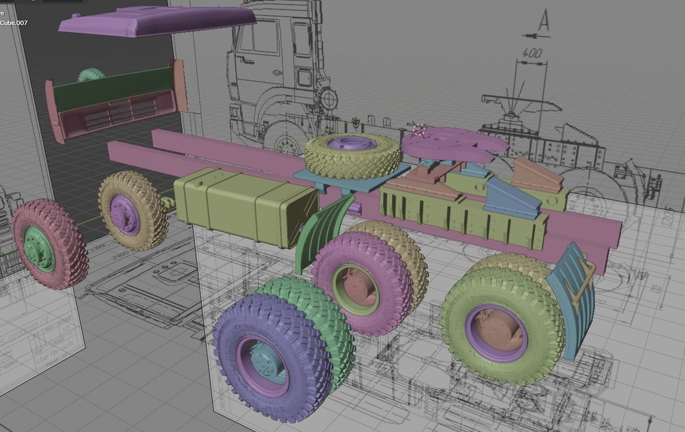Select the spare tire lying flat on the frame

tap(352, 155)
